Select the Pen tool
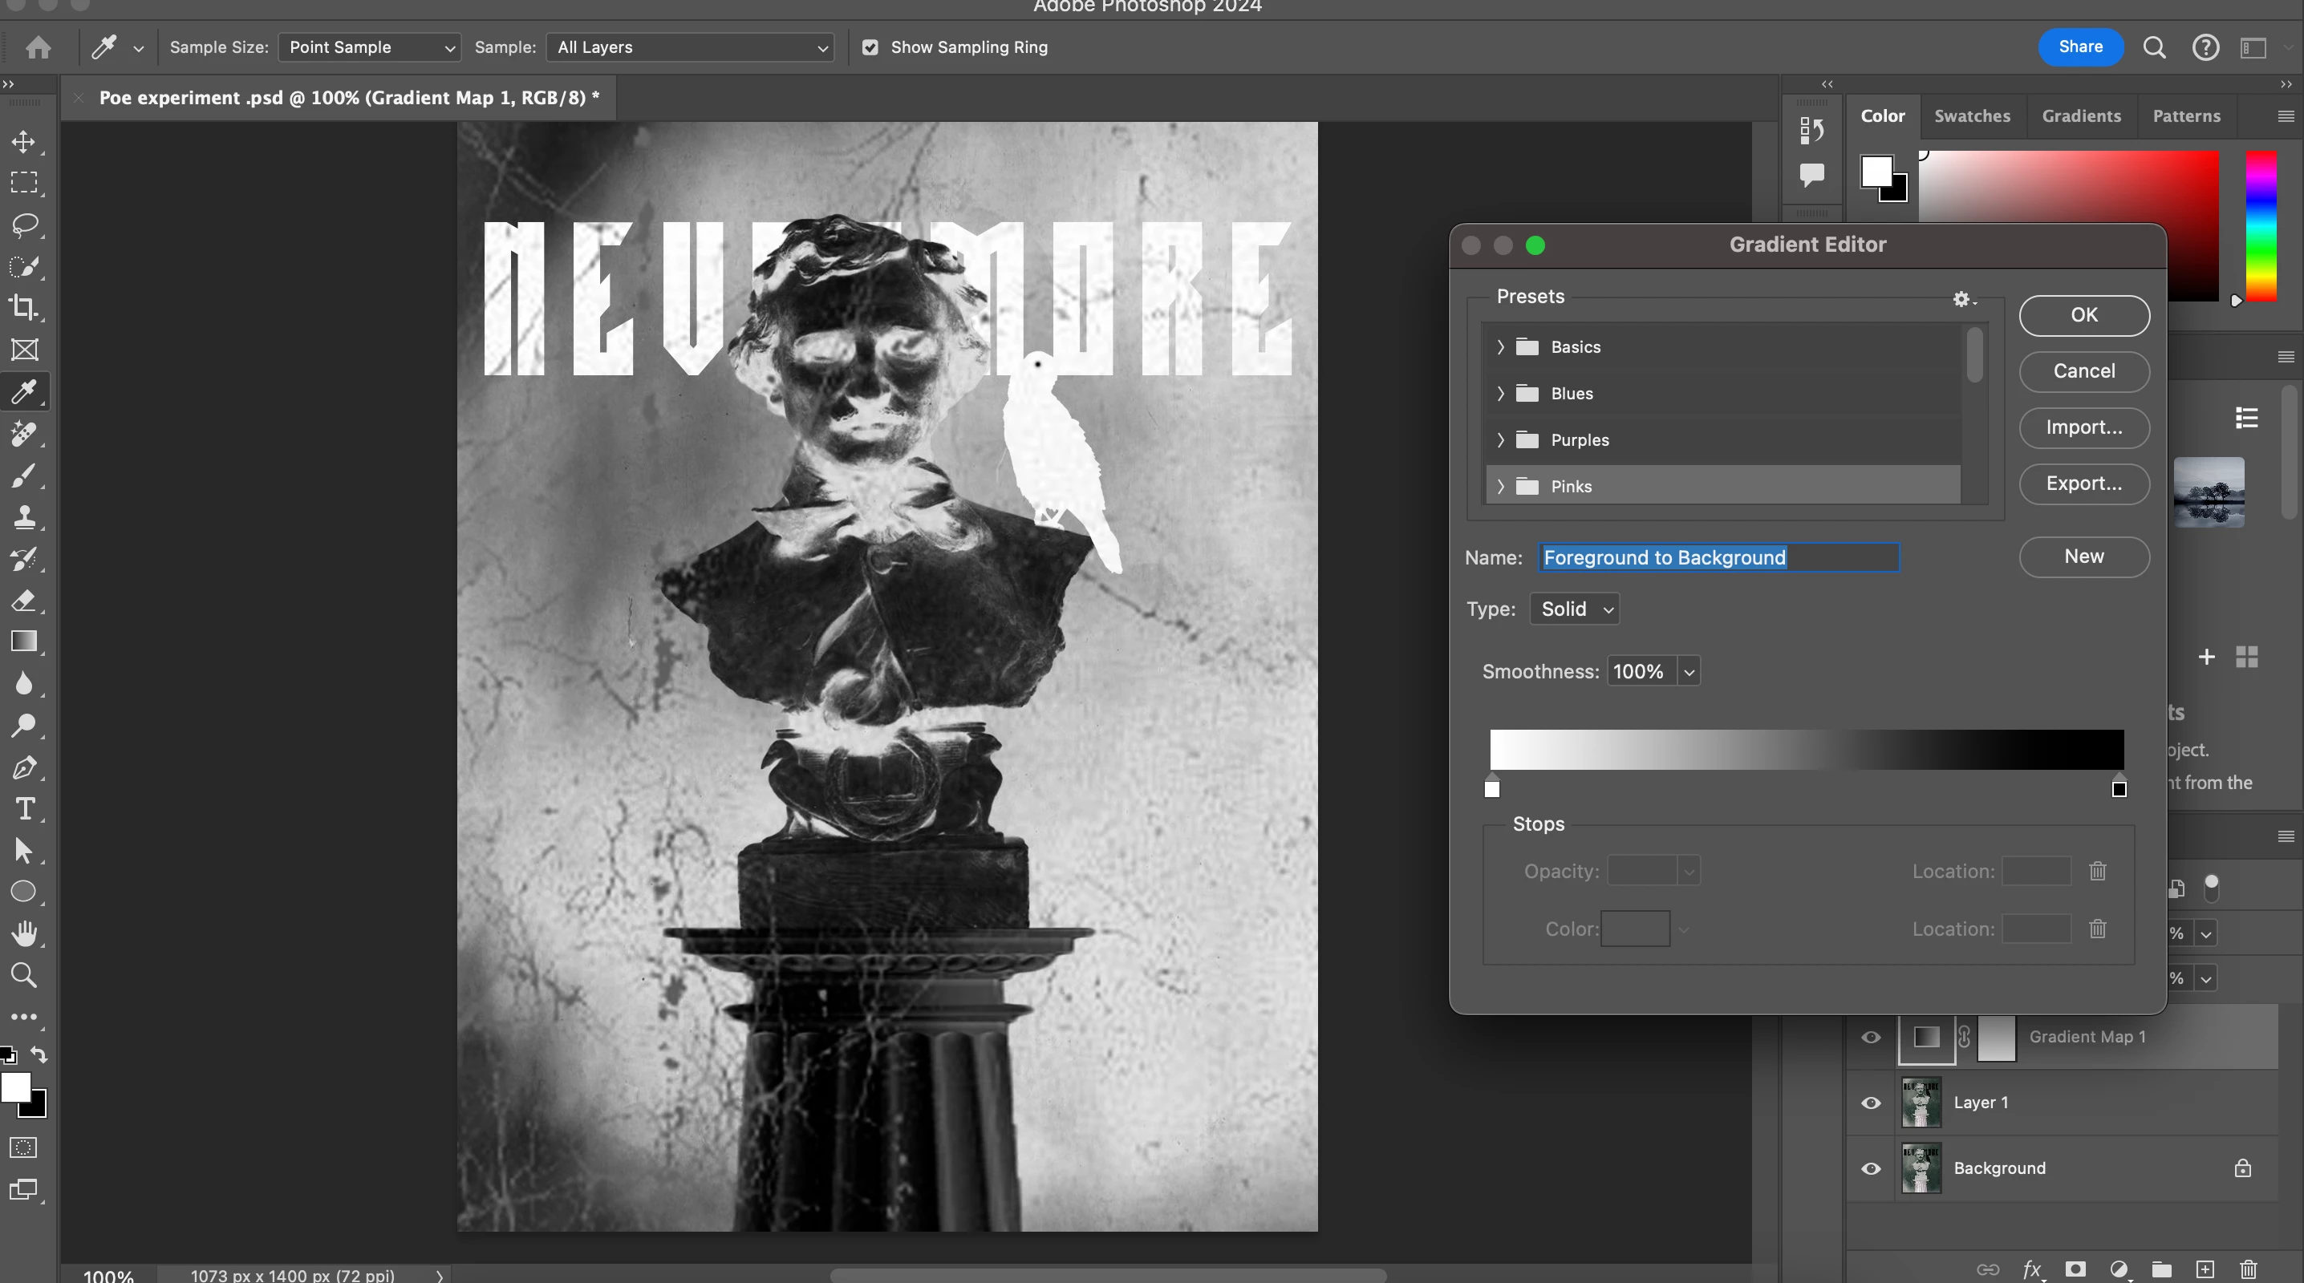Image resolution: width=2304 pixels, height=1283 pixels. (24, 767)
